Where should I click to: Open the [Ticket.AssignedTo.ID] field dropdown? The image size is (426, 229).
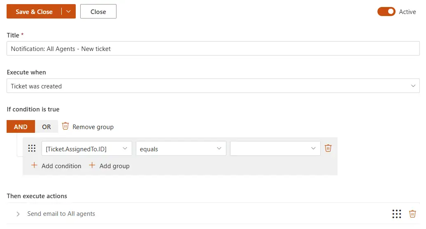pyautogui.click(x=87, y=148)
